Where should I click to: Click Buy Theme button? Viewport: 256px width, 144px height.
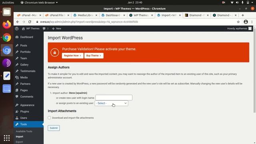pos(94,56)
